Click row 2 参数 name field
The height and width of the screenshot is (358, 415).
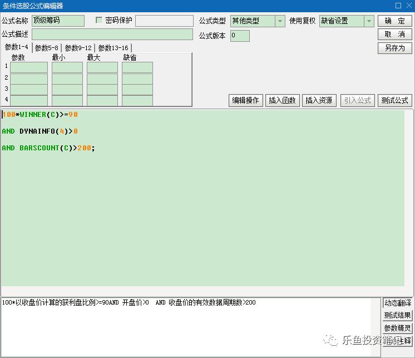29,79
